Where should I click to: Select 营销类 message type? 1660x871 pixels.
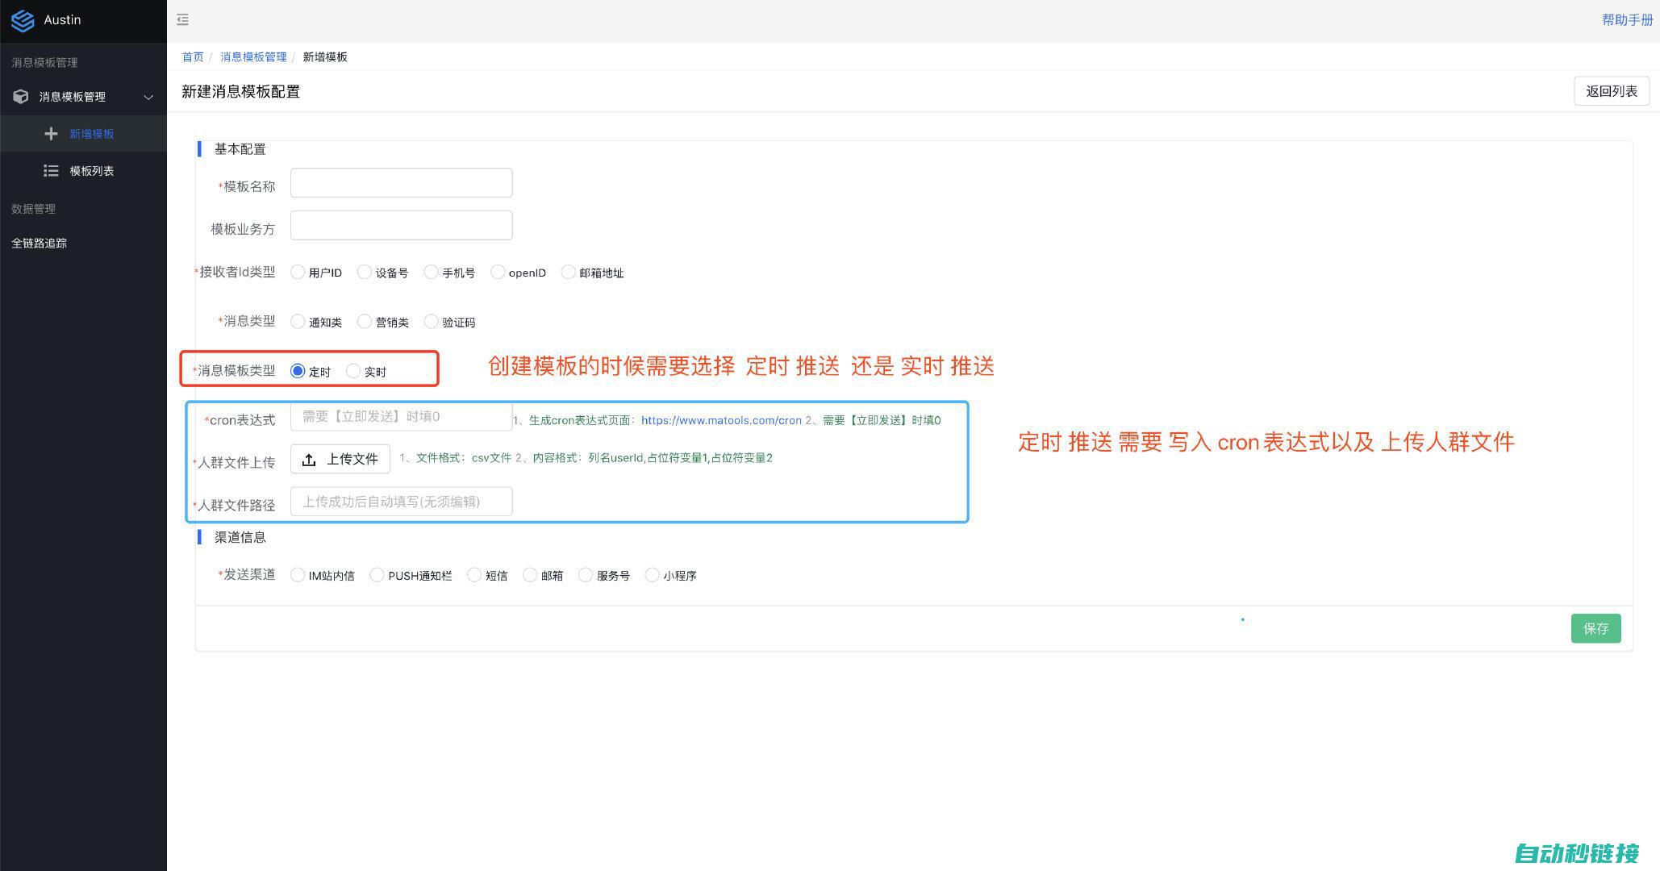[x=365, y=322]
